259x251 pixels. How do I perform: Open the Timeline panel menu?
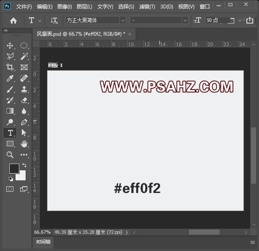(253, 242)
